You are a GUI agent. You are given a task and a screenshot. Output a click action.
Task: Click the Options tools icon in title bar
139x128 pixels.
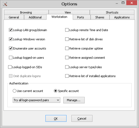(5, 4)
